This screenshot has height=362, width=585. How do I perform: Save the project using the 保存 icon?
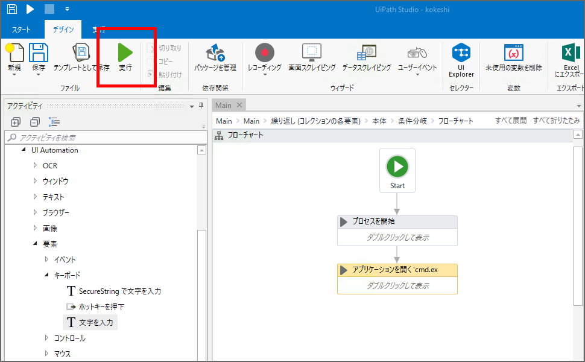[x=37, y=59]
